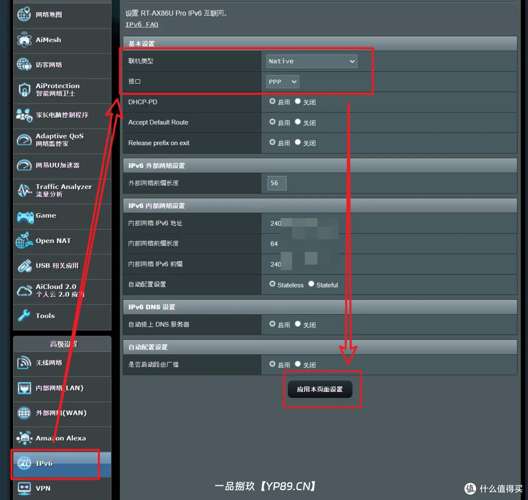This screenshot has height=500, width=528.
Task: Disable Accept Default Route radio option
Action: [298, 122]
